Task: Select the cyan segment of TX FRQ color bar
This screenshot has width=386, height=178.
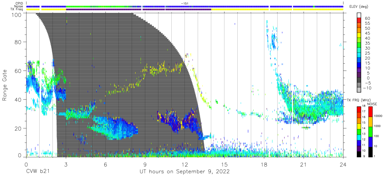Action: pos(359,138)
